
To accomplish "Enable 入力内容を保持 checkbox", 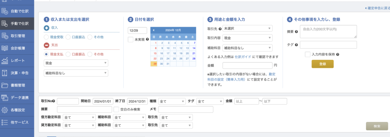I will pos(308,54).
